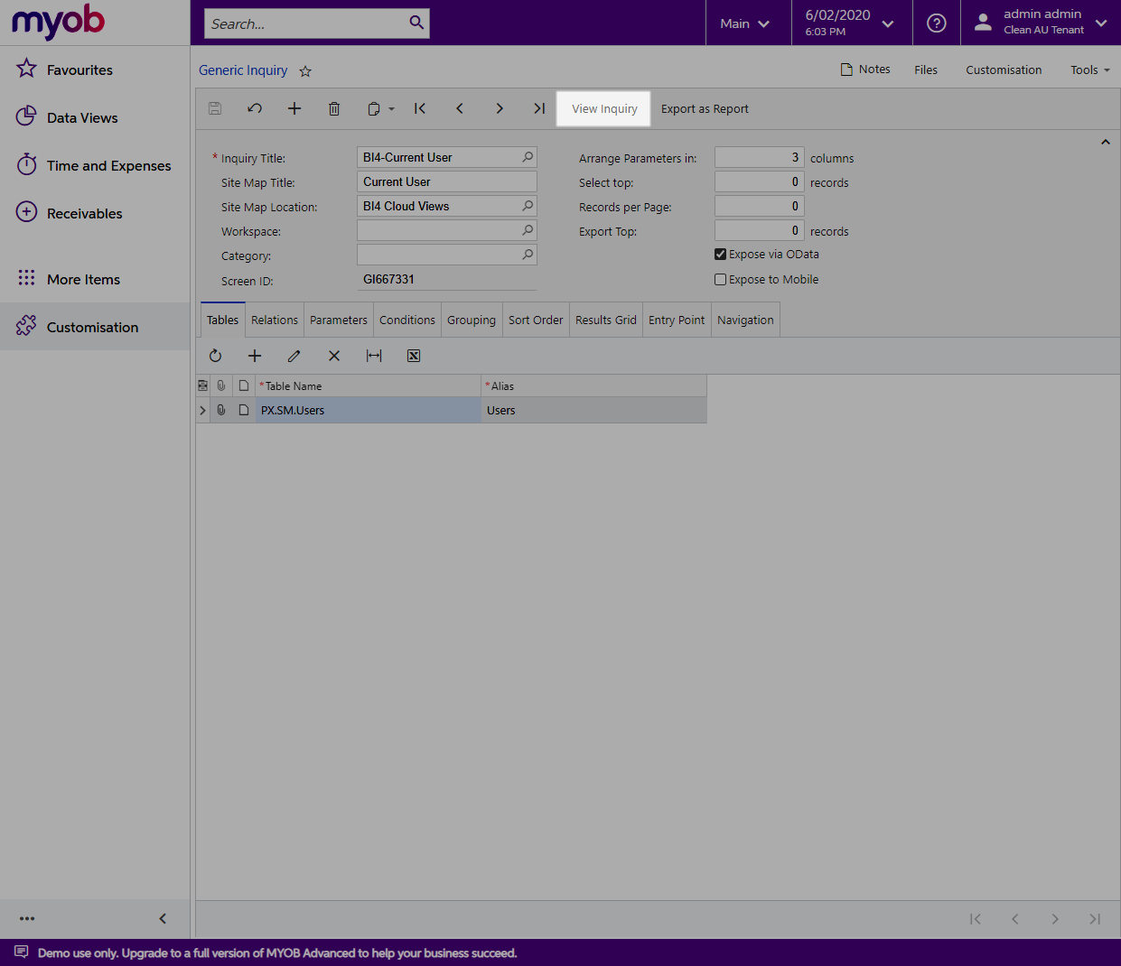Screen dimensions: 1121x966
Task: Click the Users alias cell
Action: (x=593, y=410)
